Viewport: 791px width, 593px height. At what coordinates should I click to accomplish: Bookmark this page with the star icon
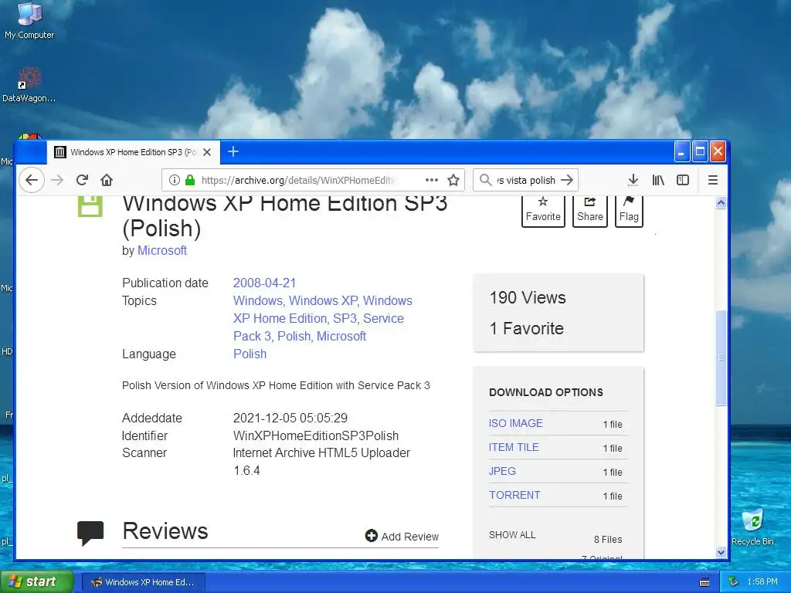[x=453, y=180]
